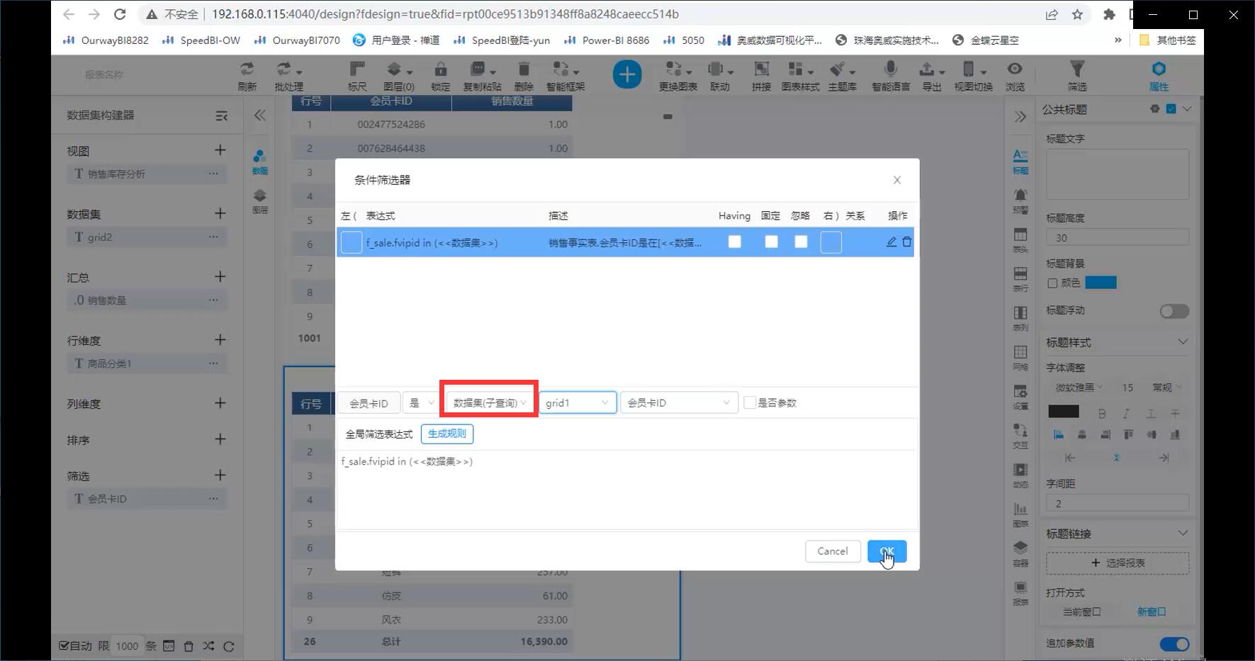
Task: Toggle the Having checkbox in condition row
Action: (735, 242)
